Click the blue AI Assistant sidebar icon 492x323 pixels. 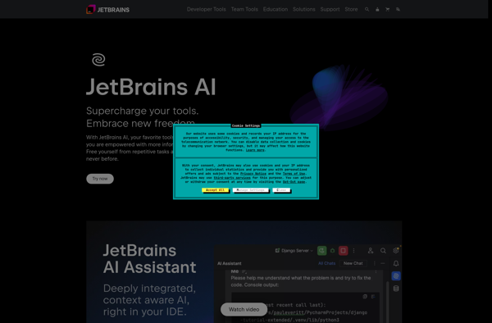click(x=396, y=276)
